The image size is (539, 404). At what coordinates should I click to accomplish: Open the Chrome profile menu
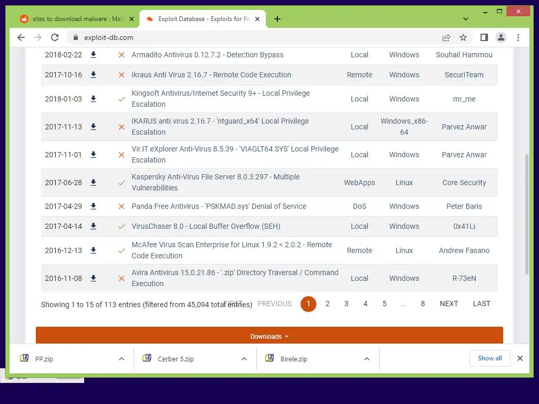[501, 37]
